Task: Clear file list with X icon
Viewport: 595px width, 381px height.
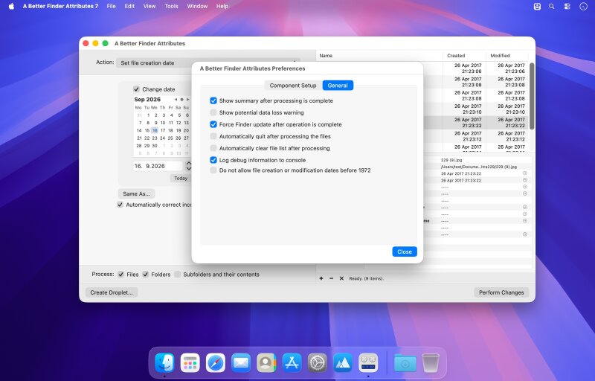Action: (x=341, y=278)
